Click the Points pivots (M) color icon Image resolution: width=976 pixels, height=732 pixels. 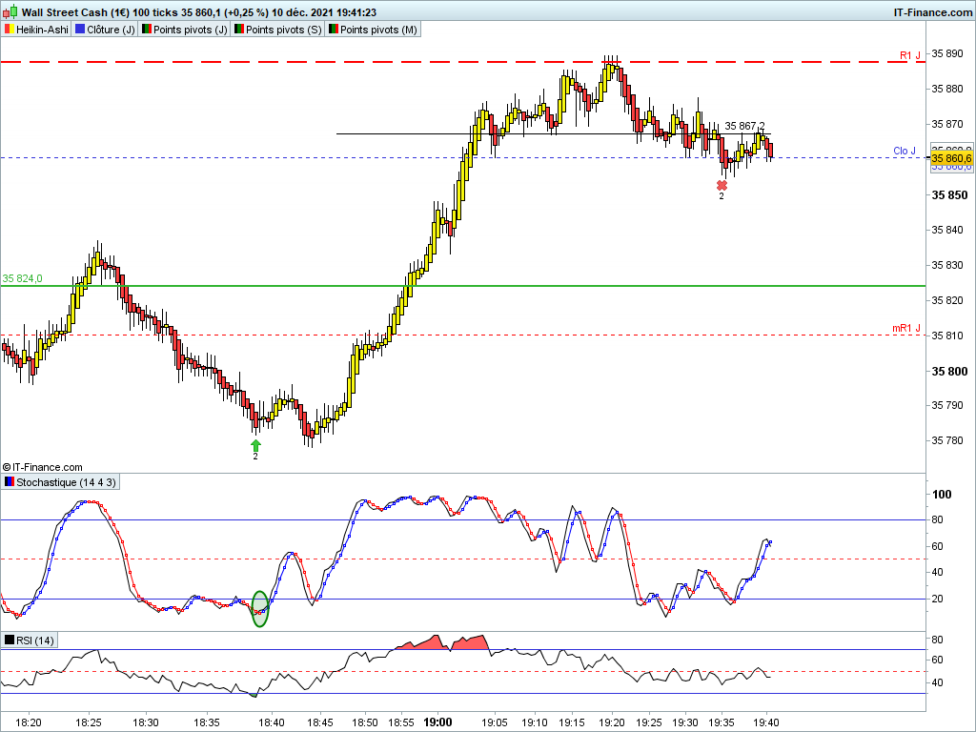click(x=334, y=30)
